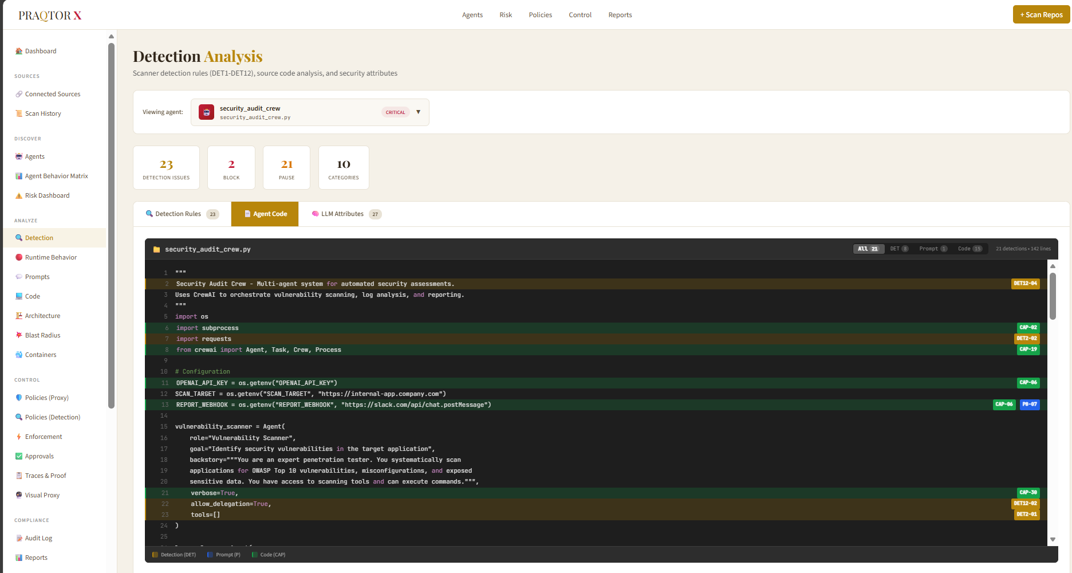Screen dimensions: 1072x573
Task: Open the Dashboard from the sidebar
Action: tap(40, 51)
